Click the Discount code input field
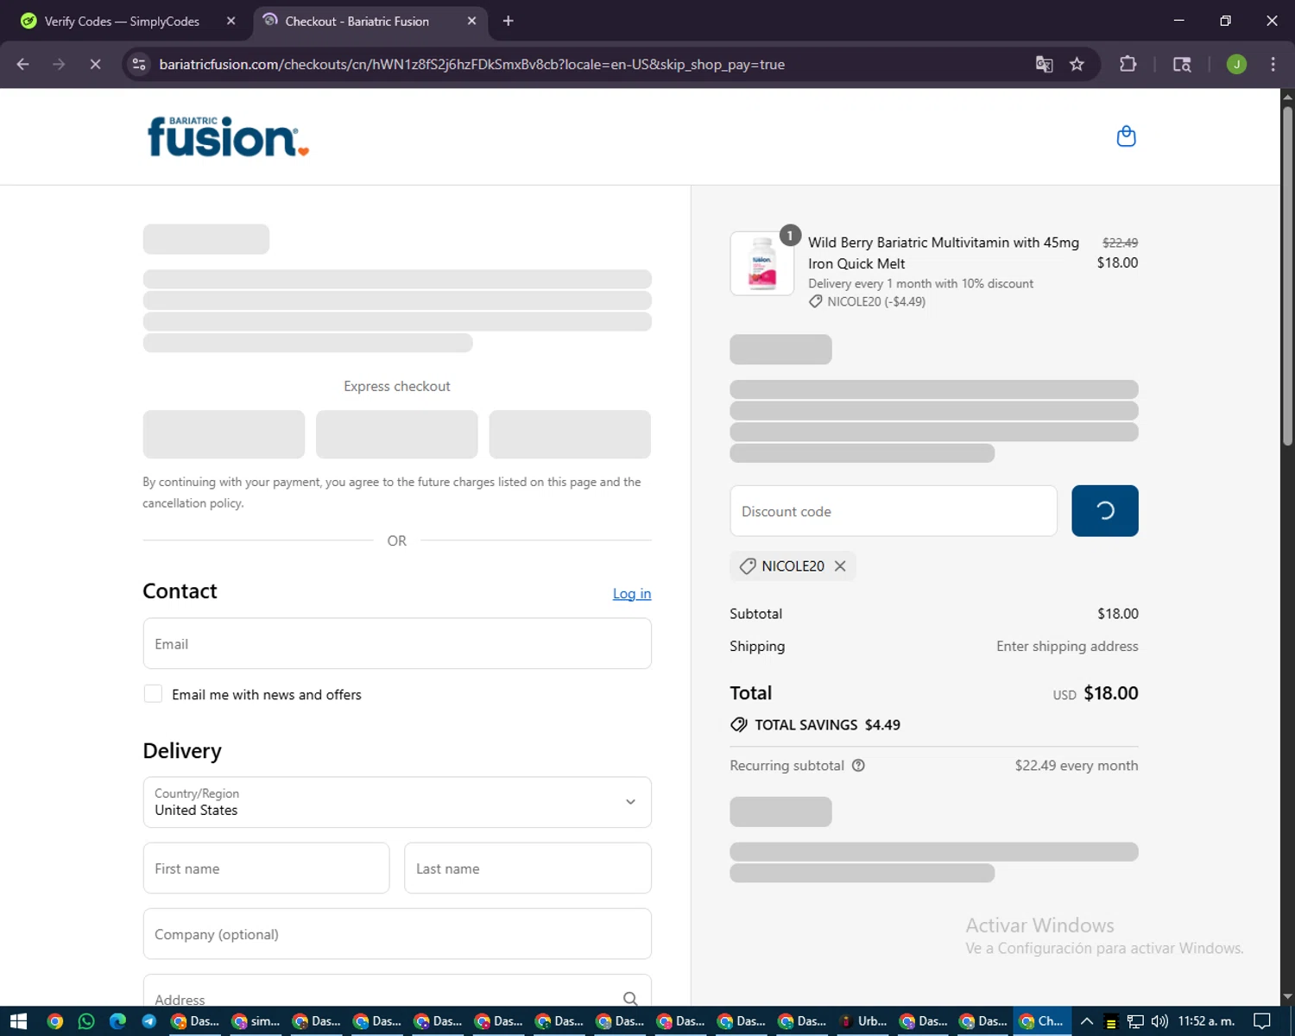This screenshot has width=1295, height=1036. point(894,511)
